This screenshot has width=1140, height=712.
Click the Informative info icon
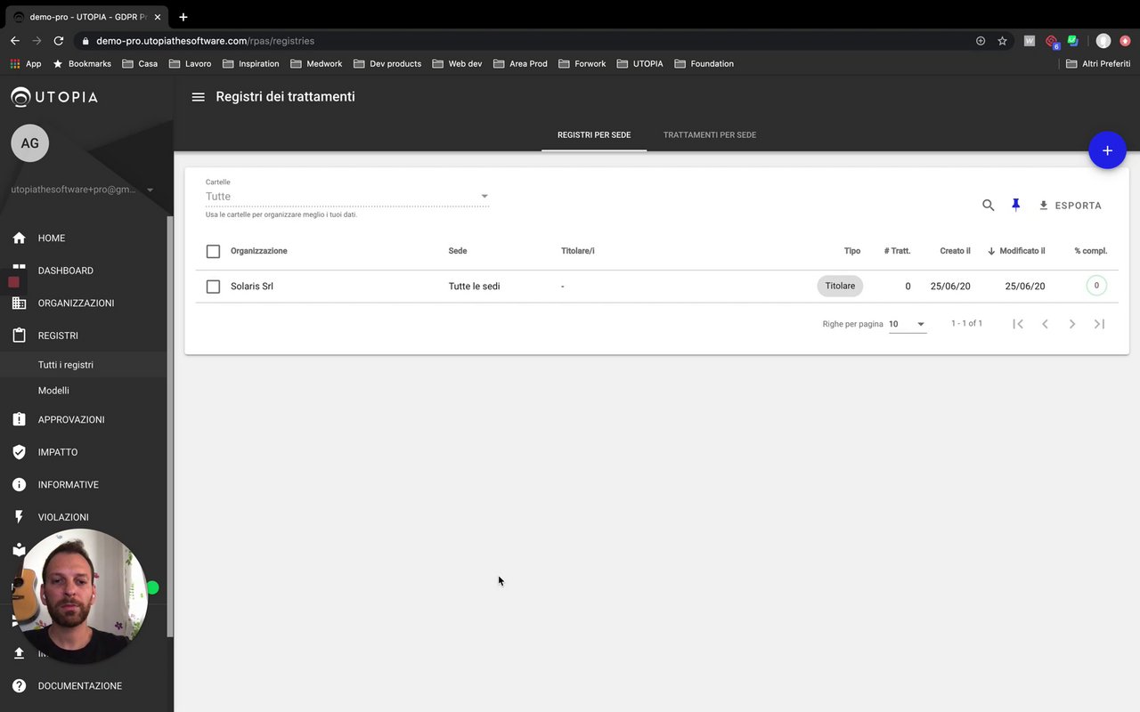[19, 485]
